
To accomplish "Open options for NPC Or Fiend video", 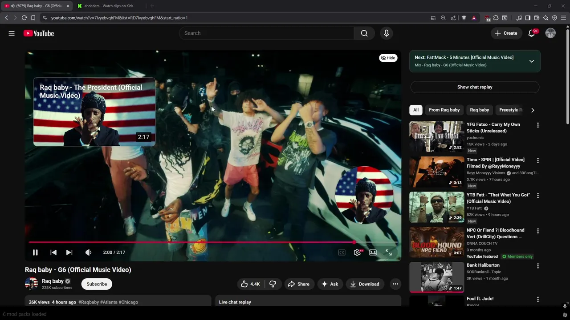I will [538, 231].
